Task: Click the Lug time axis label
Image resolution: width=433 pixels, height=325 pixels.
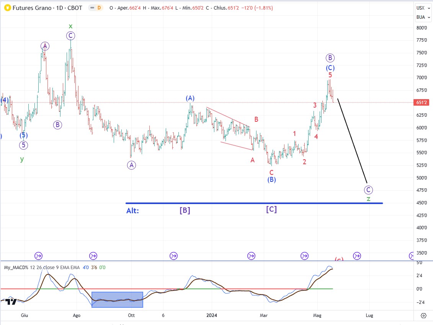Action: (x=369, y=315)
